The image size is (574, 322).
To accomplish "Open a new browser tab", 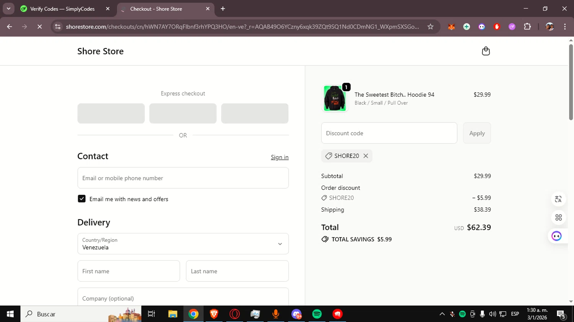I will pos(223,9).
